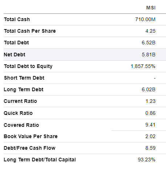Image resolution: width=166 pixels, height=169 pixels.
Task: Click the 2.02 book value figure
Action: 150,136
